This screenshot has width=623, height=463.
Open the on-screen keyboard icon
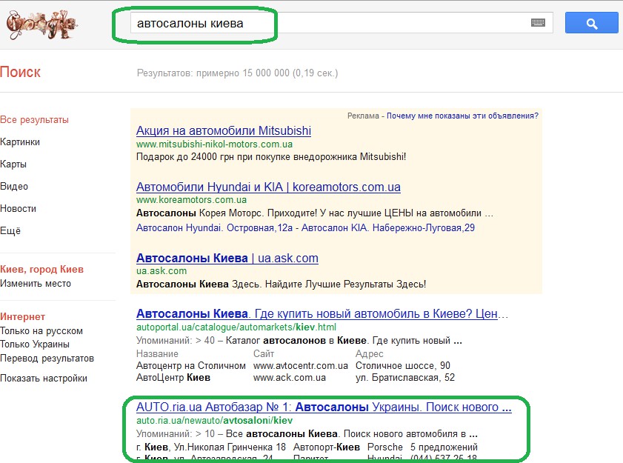(x=538, y=23)
